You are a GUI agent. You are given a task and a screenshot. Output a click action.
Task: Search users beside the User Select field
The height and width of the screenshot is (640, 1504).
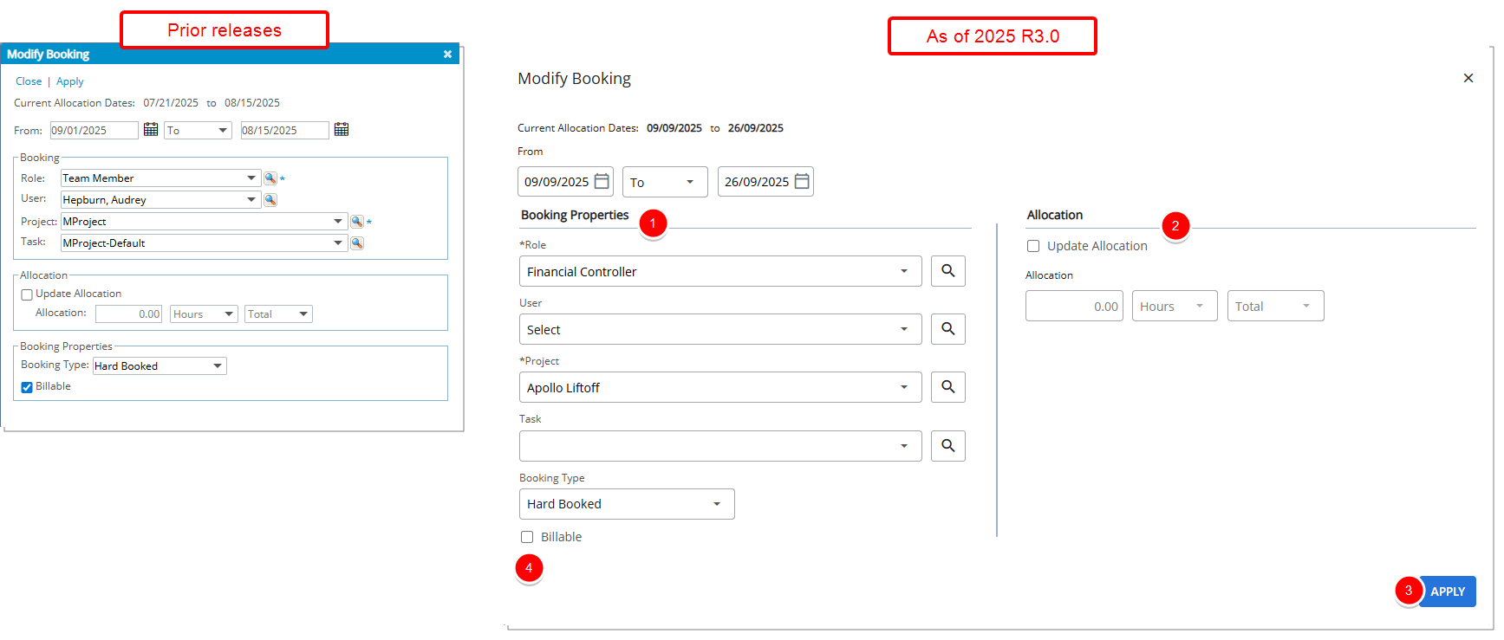[x=948, y=329]
